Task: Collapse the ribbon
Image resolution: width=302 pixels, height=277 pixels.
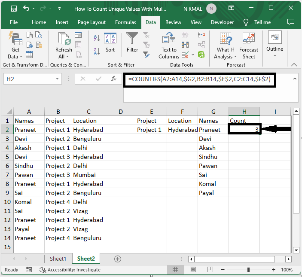Action: [294, 64]
